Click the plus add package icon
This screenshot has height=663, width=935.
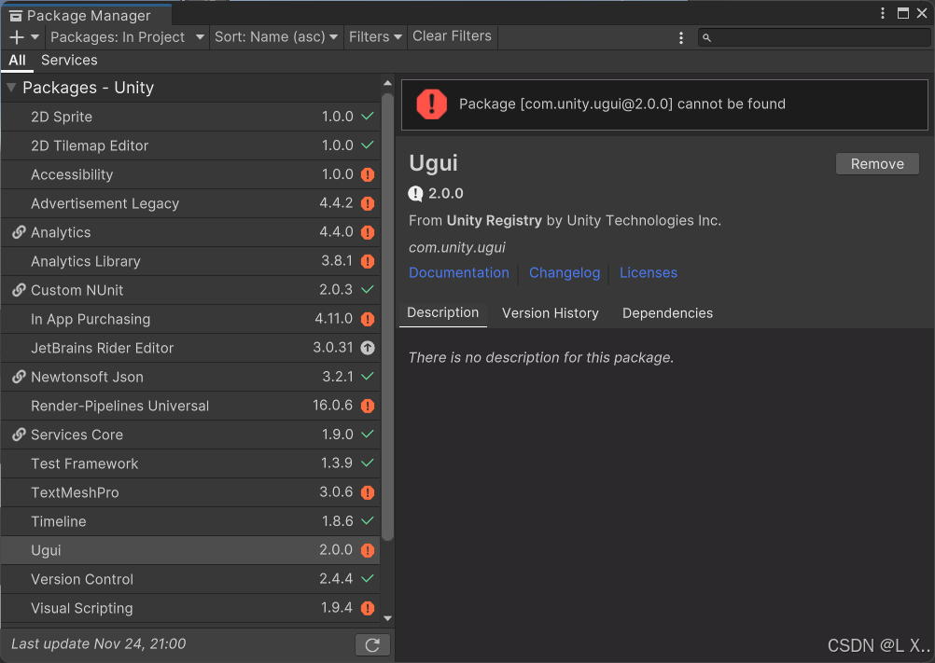(17, 37)
